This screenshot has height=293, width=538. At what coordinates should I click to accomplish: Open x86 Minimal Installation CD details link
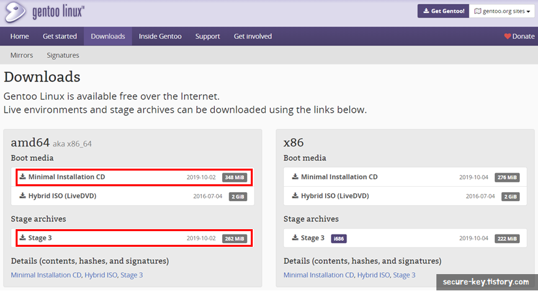(x=319, y=275)
